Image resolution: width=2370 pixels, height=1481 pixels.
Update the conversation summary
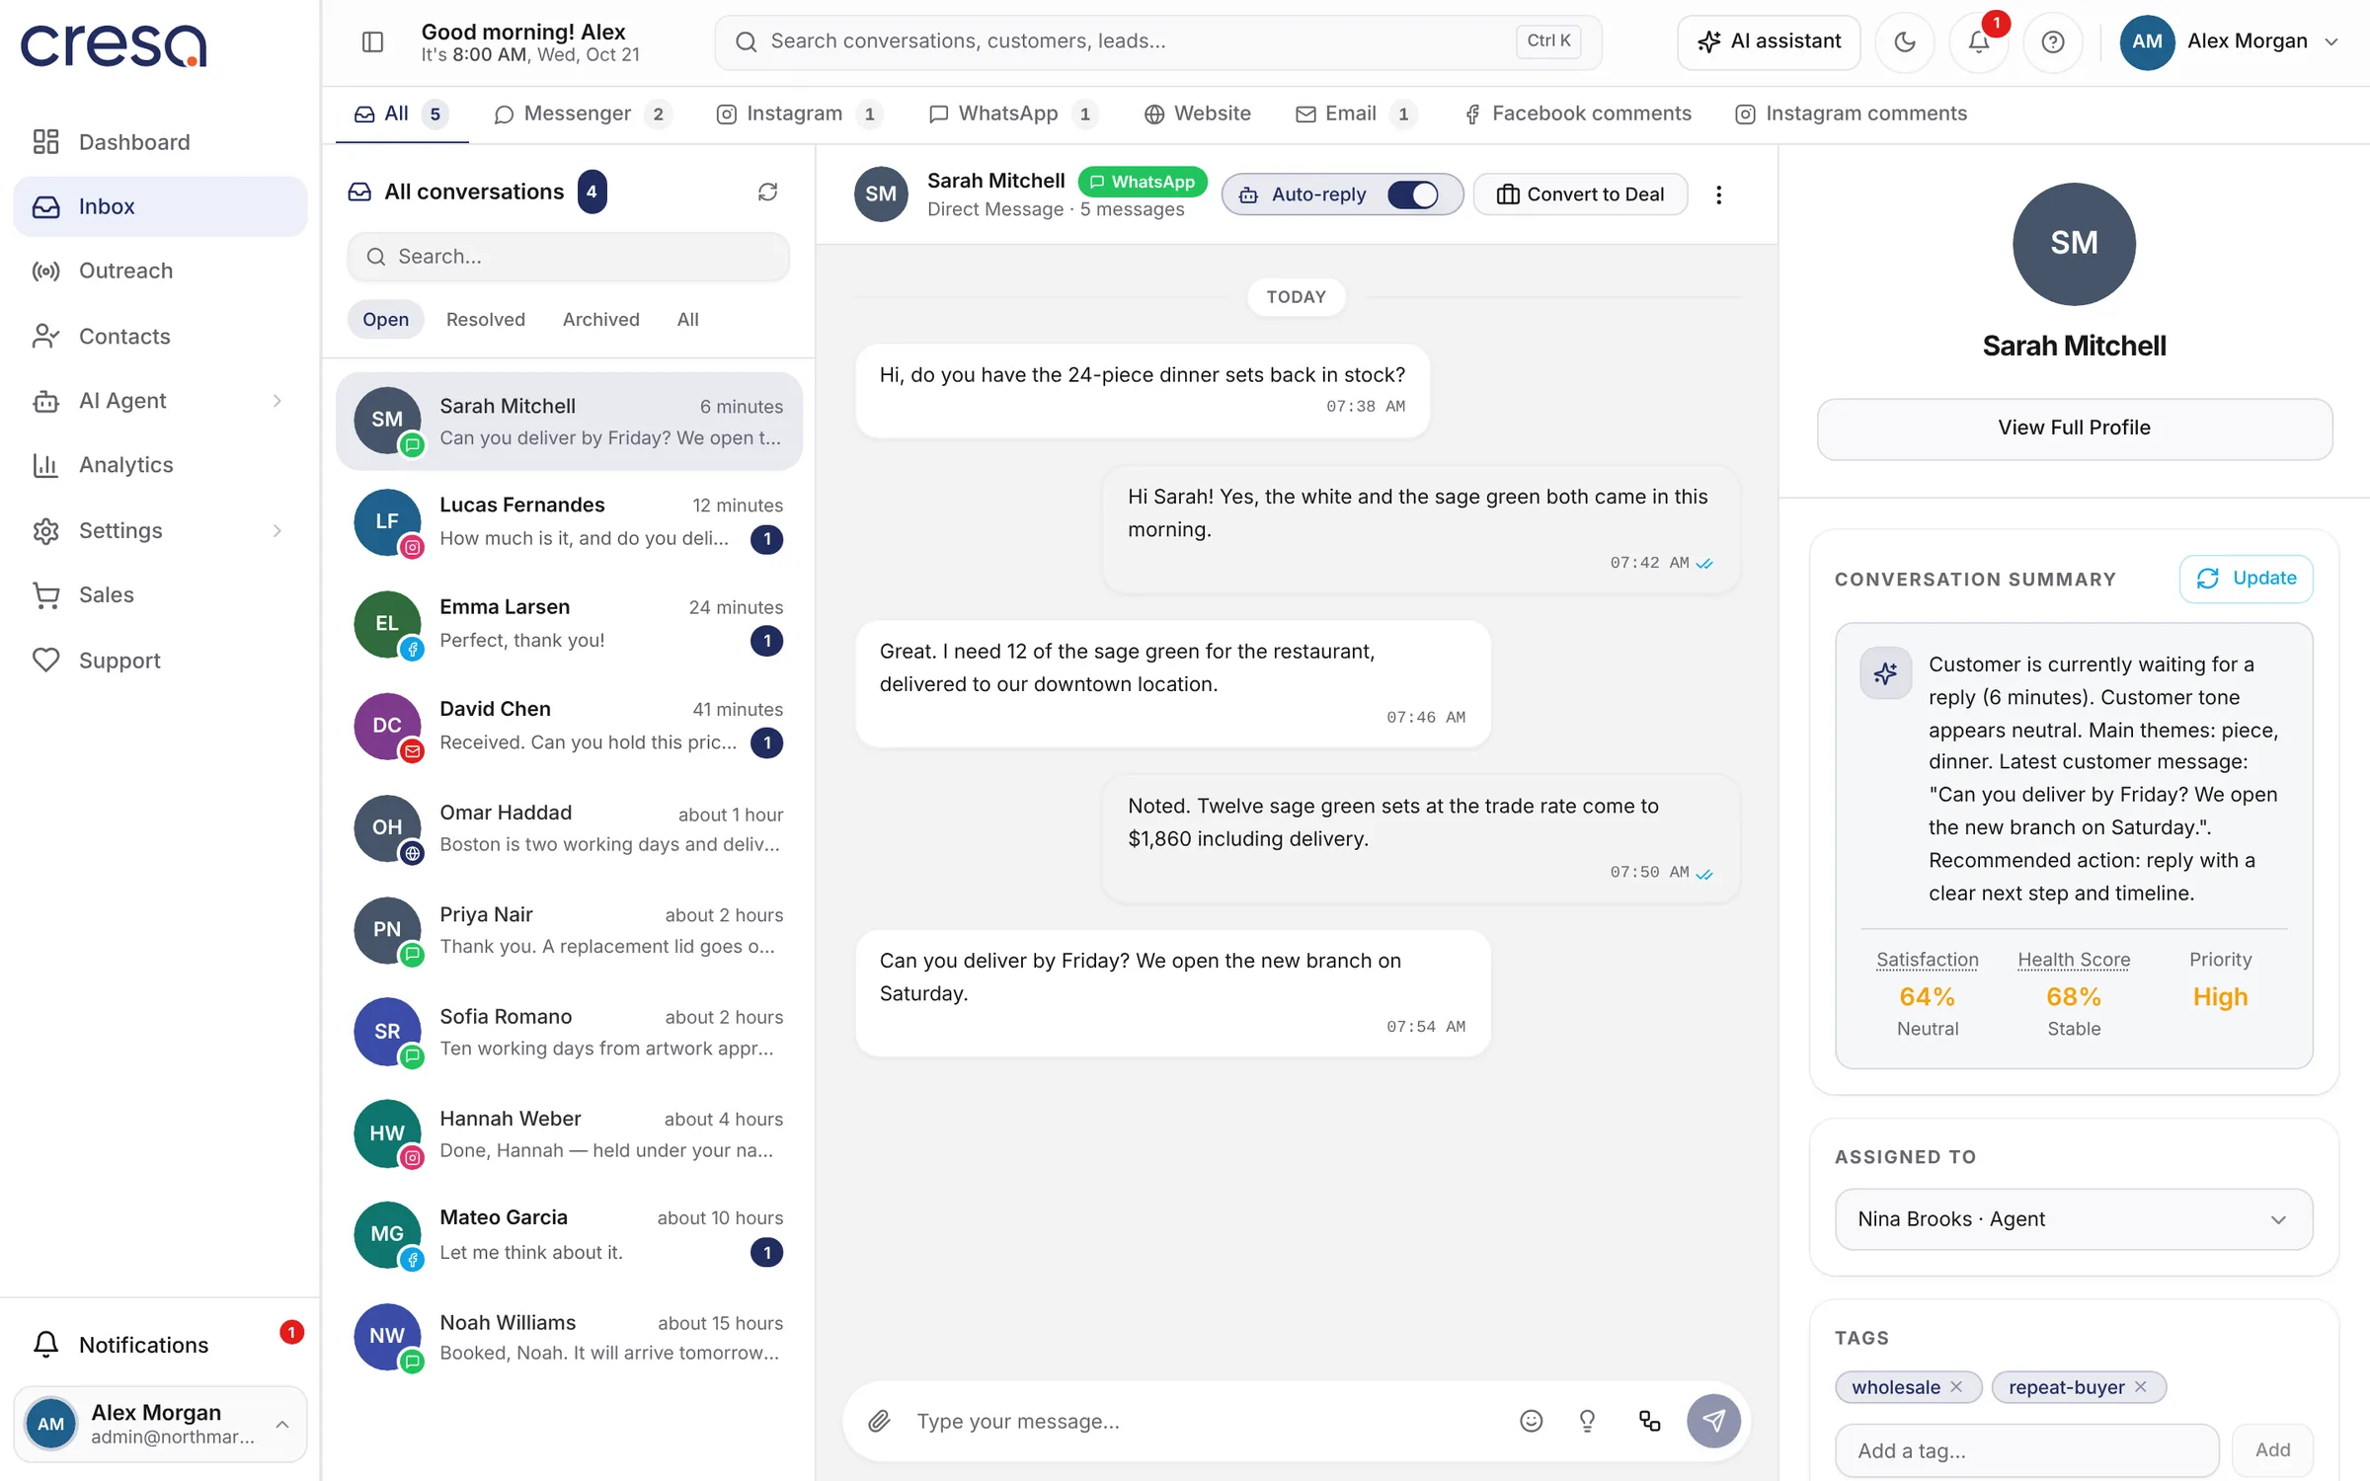click(2246, 579)
